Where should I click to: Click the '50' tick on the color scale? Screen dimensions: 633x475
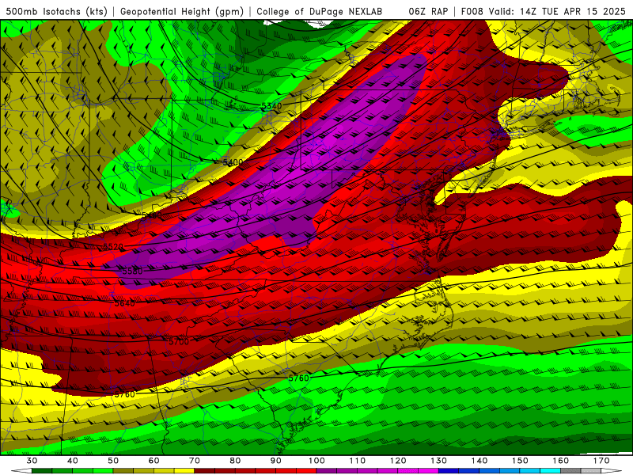(x=113, y=461)
